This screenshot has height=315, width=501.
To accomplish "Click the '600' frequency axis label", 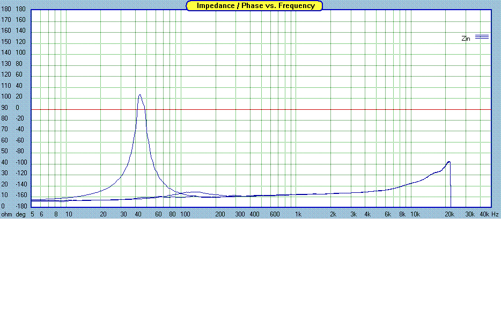I will click(275, 214).
